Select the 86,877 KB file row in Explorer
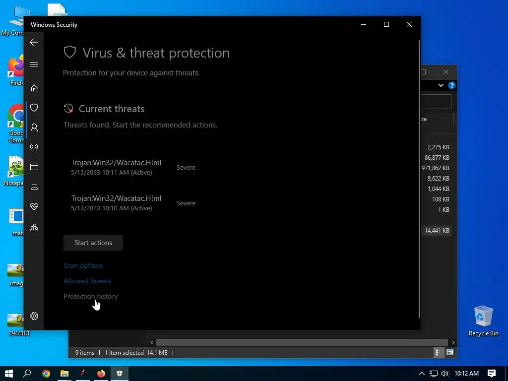The height and width of the screenshot is (381, 508). [437, 158]
